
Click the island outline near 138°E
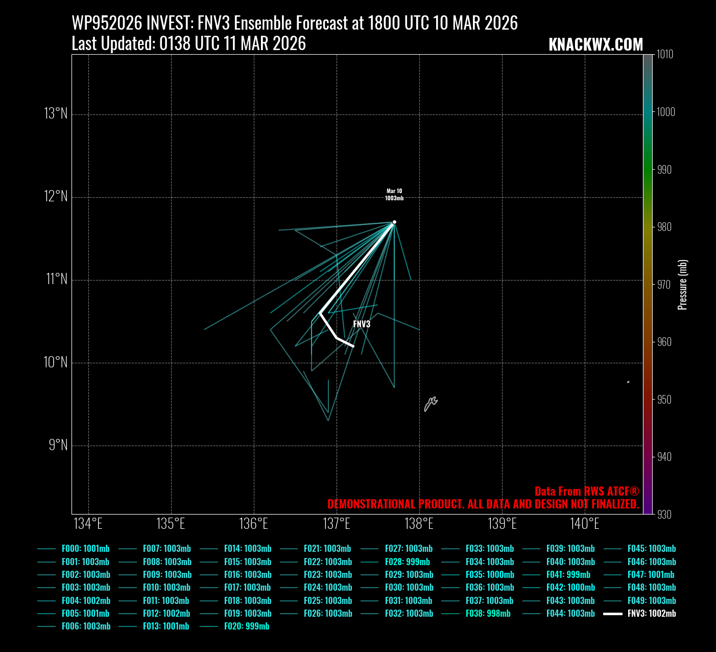click(431, 404)
